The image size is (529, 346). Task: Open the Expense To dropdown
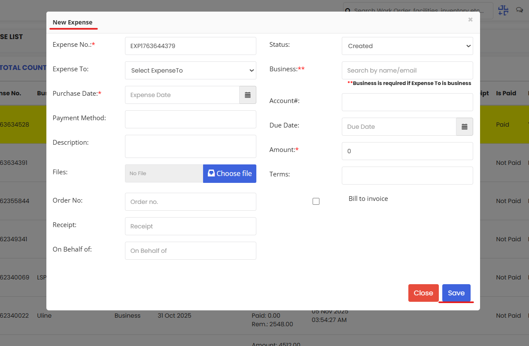pyautogui.click(x=191, y=70)
